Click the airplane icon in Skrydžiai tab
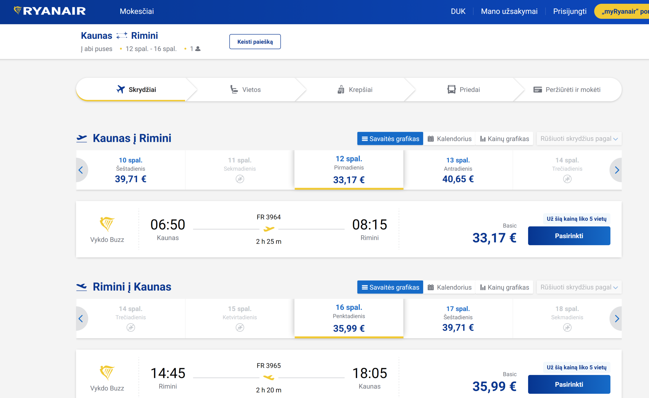Screen dimensions: 649x398 click(121, 89)
